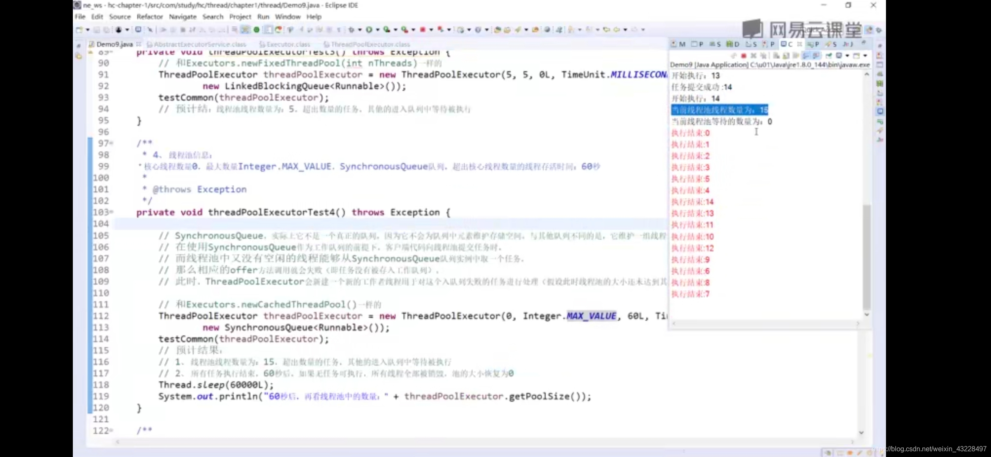The width and height of the screenshot is (991, 457).
Task: Open the Window menu
Action: pos(288,17)
